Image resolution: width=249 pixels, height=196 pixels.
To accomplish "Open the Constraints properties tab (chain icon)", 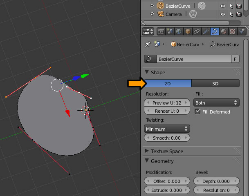I will 197,31.
